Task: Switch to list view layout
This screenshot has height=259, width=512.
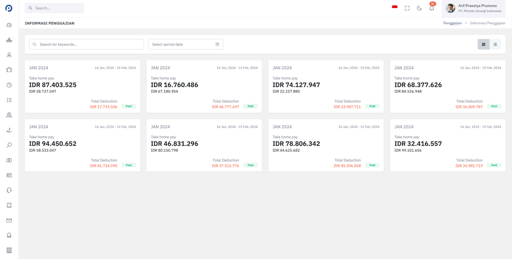Action: [x=495, y=45]
